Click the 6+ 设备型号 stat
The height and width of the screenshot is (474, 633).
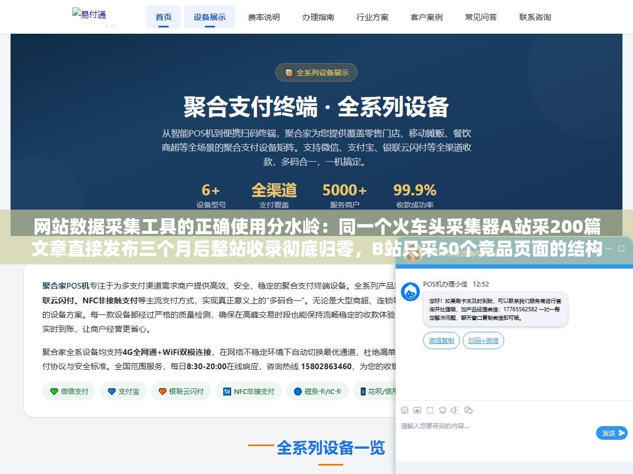pyautogui.click(x=211, y=195)
